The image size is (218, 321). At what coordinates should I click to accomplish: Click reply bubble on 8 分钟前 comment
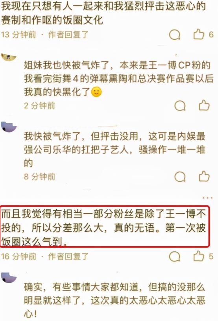pyautogui.click(x=180, y=177)
